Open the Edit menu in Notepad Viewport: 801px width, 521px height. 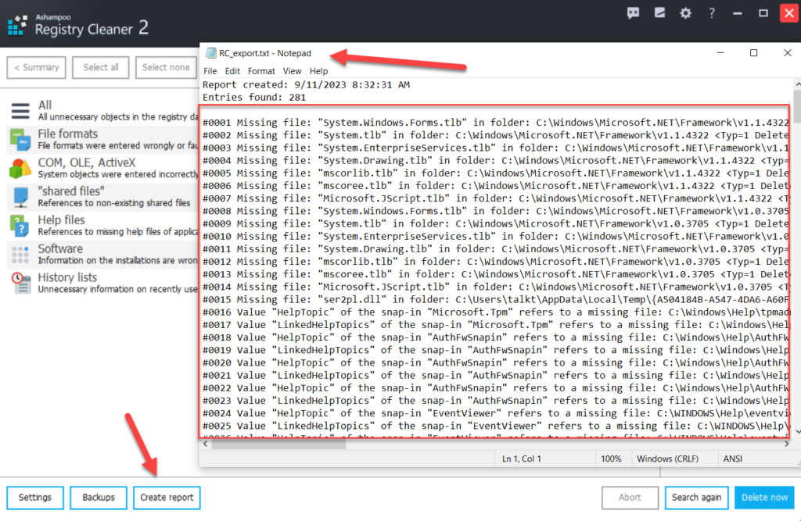pyautogui.click(x=232, y=71)
